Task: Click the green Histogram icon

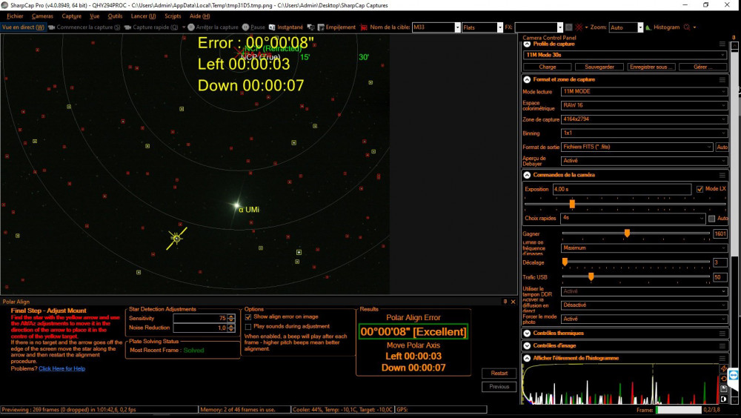Action: pos(648,27)
